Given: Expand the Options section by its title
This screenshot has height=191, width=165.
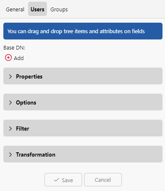Looking at the screenshot, I should 26,102.
